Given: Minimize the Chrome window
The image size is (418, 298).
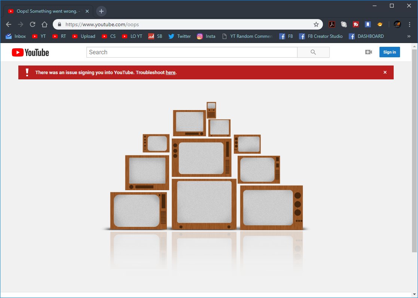Looking at the screenshot, I should point(375,6).
